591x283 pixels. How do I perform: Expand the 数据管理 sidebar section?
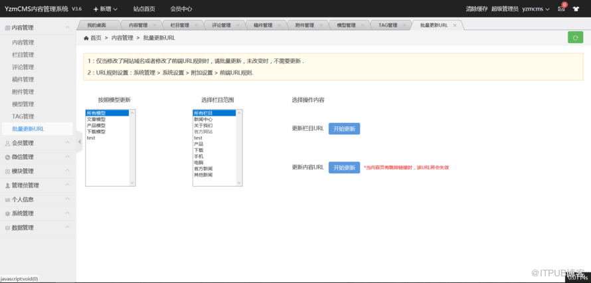[38, 228]
